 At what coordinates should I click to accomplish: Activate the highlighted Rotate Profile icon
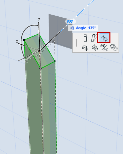point(104,38)
